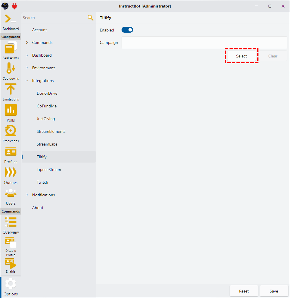Minimize the InstructBot window
290x298 pixels.
pyautogui.click(x=256, y=6)
